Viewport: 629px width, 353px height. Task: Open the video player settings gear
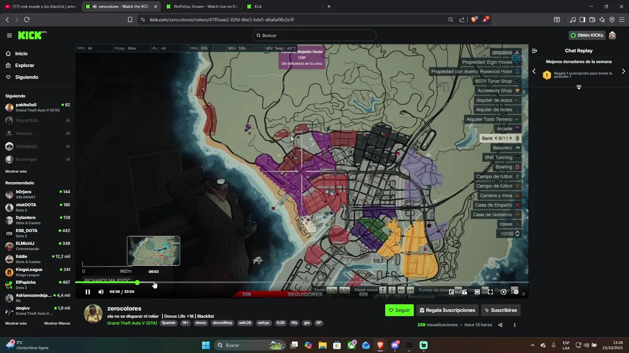[x=515, y=292]
